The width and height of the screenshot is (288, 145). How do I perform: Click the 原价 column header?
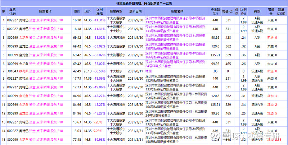click(77, 11)
